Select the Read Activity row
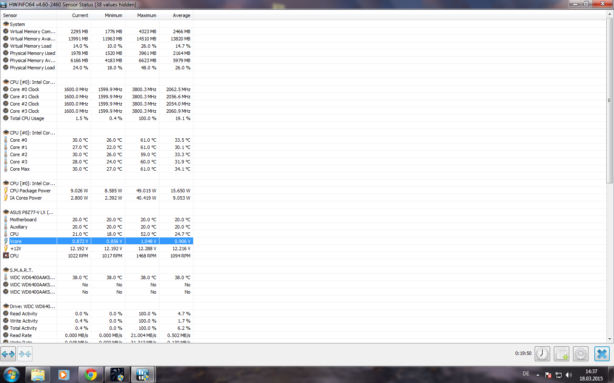Image resolution: width=614 pixels, height=383 pixels. coord(97,314)
